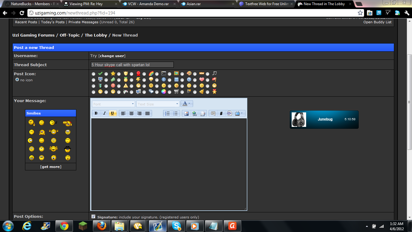The width and height of the screenshot is (412, 232).
Task: Insert a numbered list
Action: (x=167, y=114)
